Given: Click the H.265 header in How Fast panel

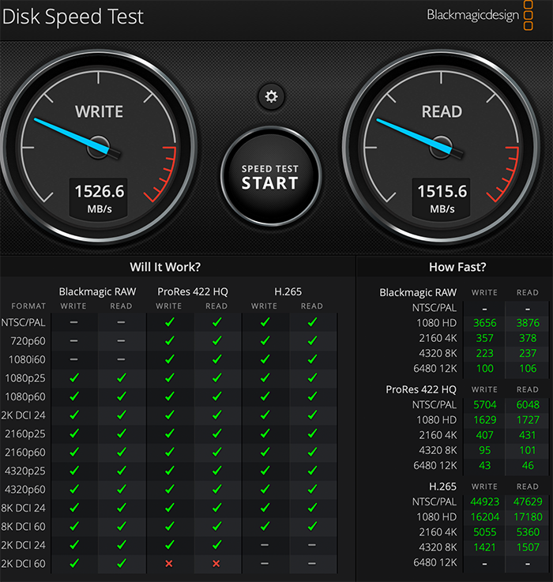Looking at the screenshot, I should [x=442, y=486].
